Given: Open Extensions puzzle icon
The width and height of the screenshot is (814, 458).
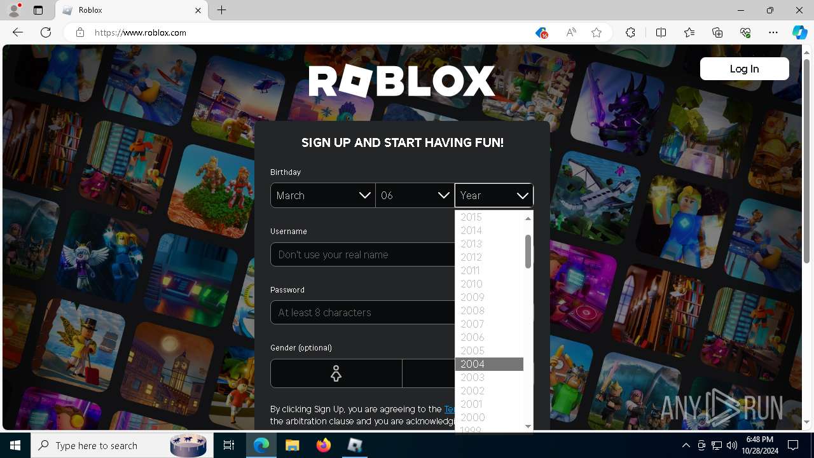Looking at the screenshot, I should tap(630, 32).
